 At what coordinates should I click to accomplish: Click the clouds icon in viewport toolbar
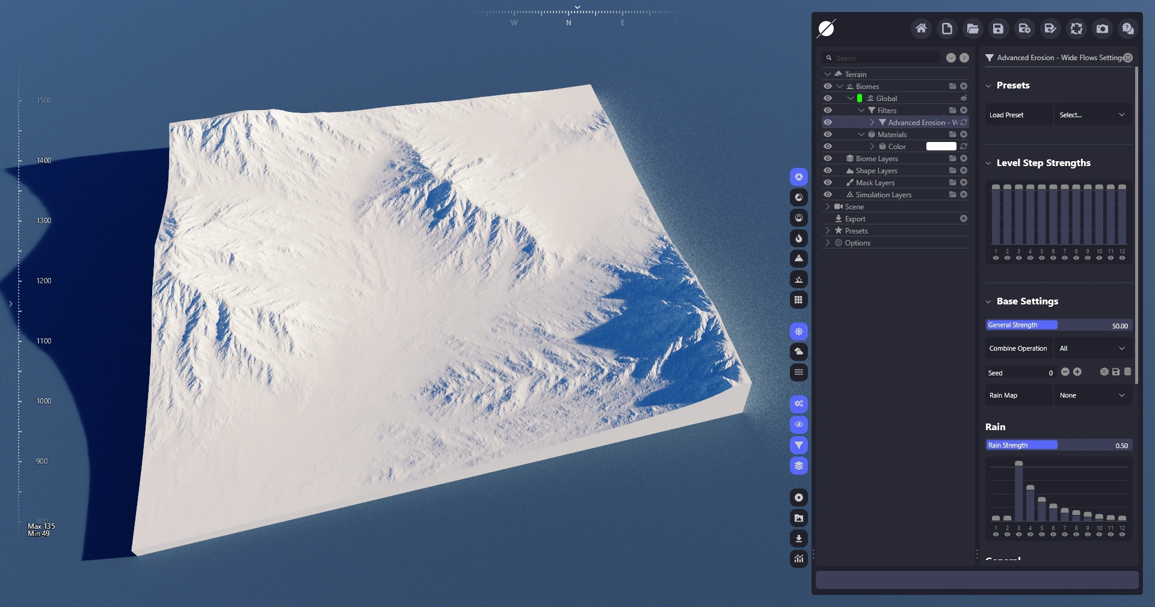(798, 351)
